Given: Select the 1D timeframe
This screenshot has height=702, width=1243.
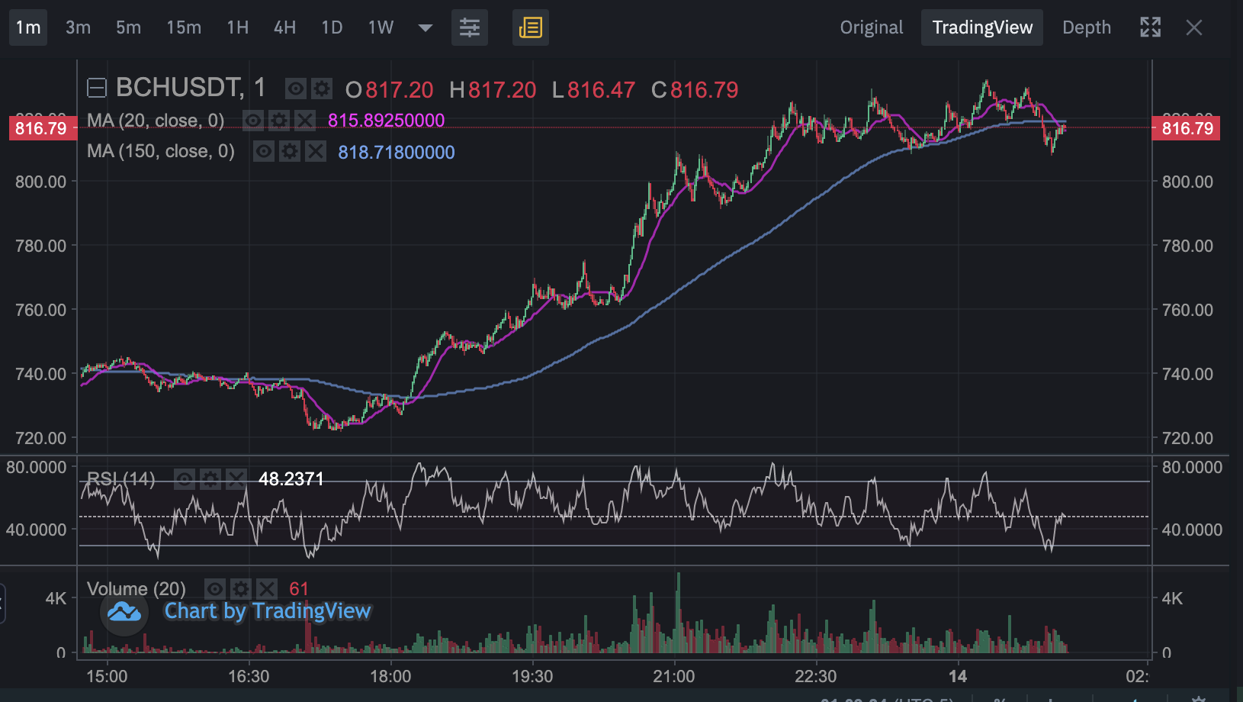Looking at the screenshot, I should pos(332,27).
